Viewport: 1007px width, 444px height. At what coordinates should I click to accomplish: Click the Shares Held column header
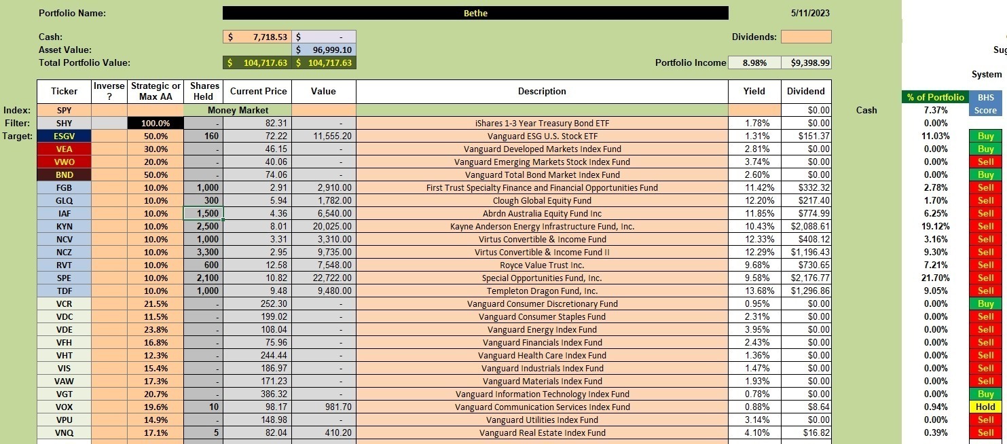point(204,92)
